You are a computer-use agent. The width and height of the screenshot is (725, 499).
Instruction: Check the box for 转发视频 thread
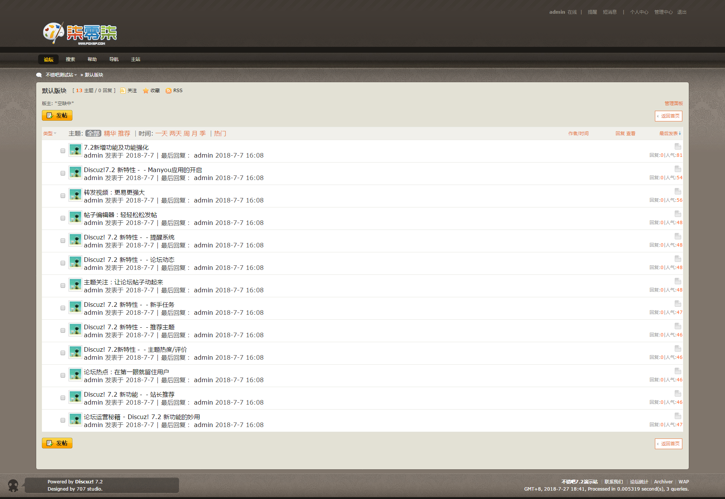pyautogui.click(x=63, y=196)
